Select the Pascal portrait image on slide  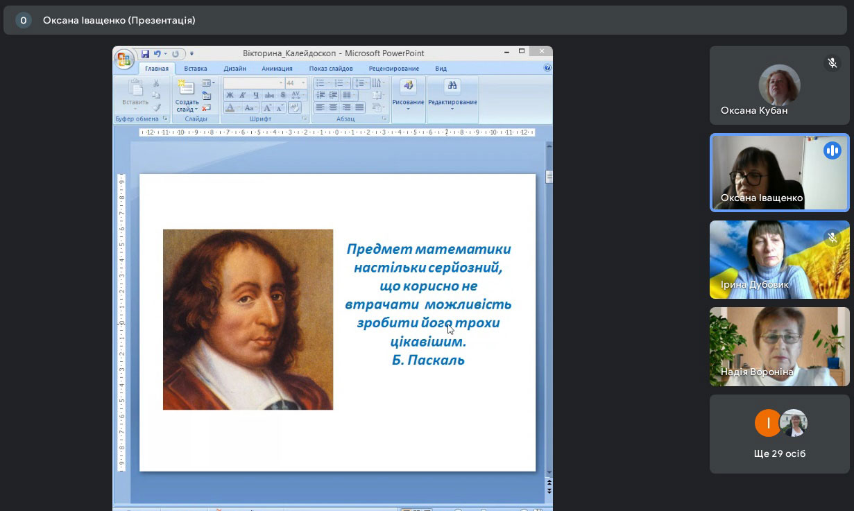(x=248, y=320)
